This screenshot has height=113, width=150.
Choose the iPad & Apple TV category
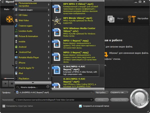click(x=32, y=68)
